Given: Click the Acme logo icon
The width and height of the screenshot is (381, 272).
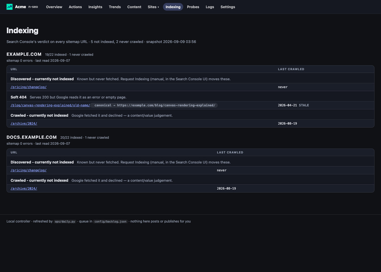Looking at the screenshot, I should 10,7.
